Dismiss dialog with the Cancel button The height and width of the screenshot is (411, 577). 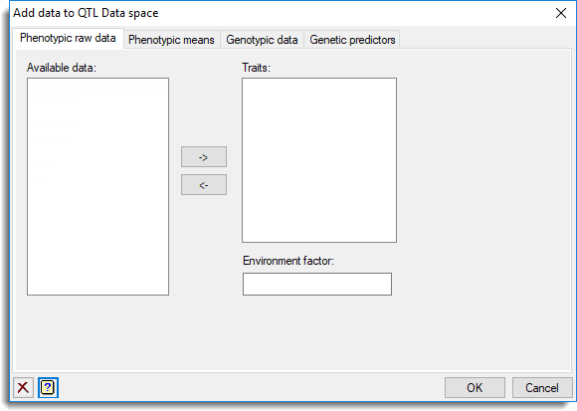tap(542, 388)
